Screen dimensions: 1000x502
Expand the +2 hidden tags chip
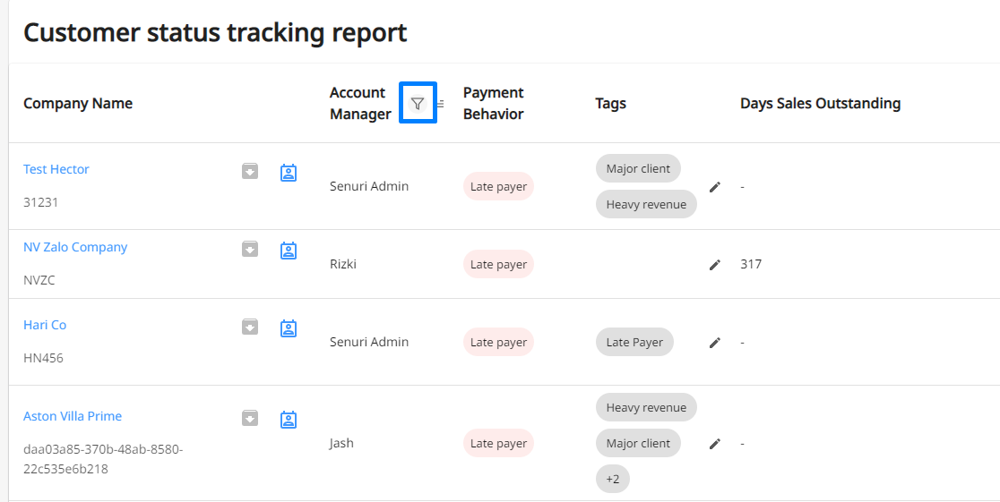coord(613,479)
